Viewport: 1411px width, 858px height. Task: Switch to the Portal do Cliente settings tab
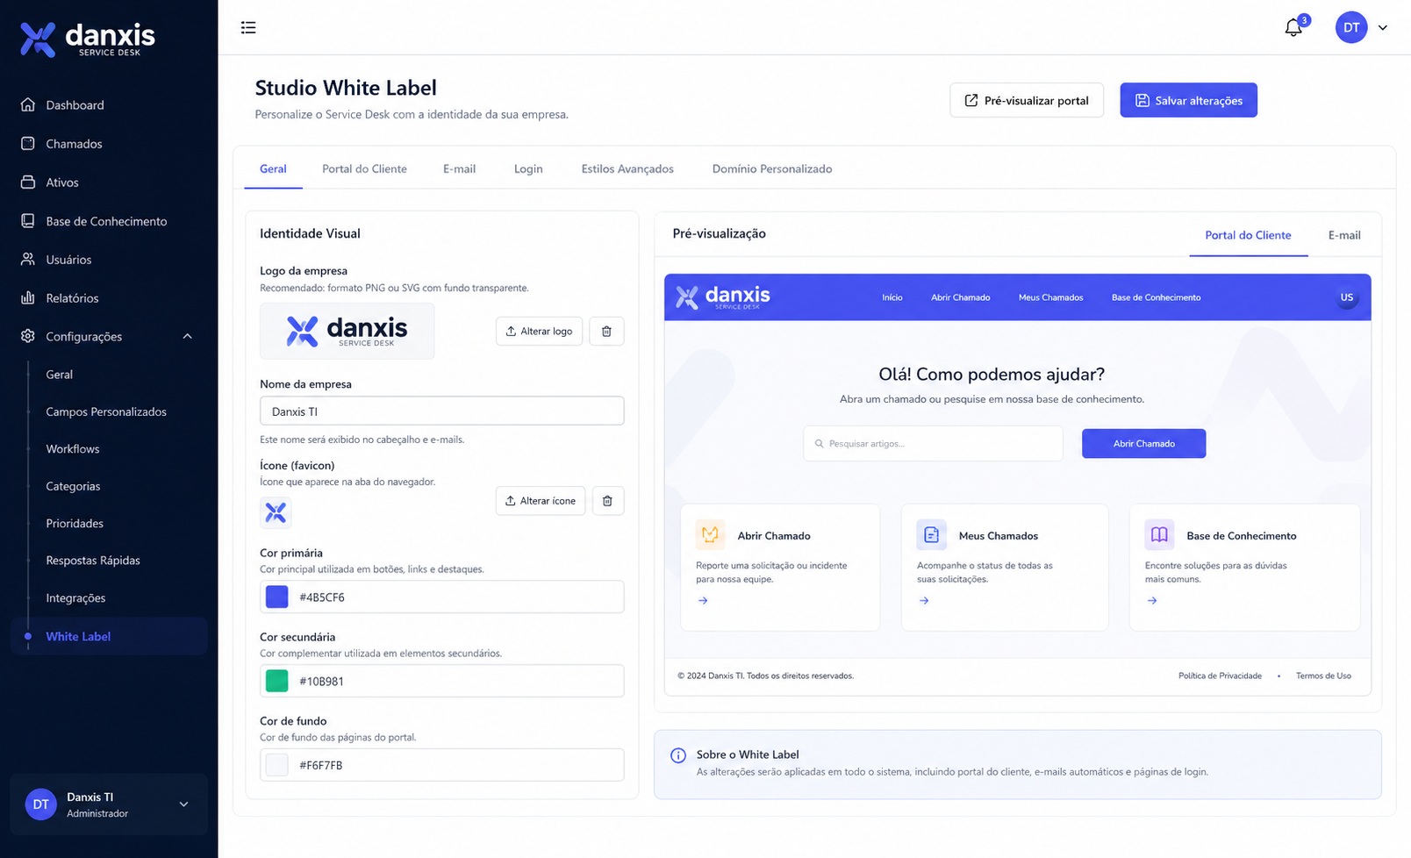(x=364, y=168)
